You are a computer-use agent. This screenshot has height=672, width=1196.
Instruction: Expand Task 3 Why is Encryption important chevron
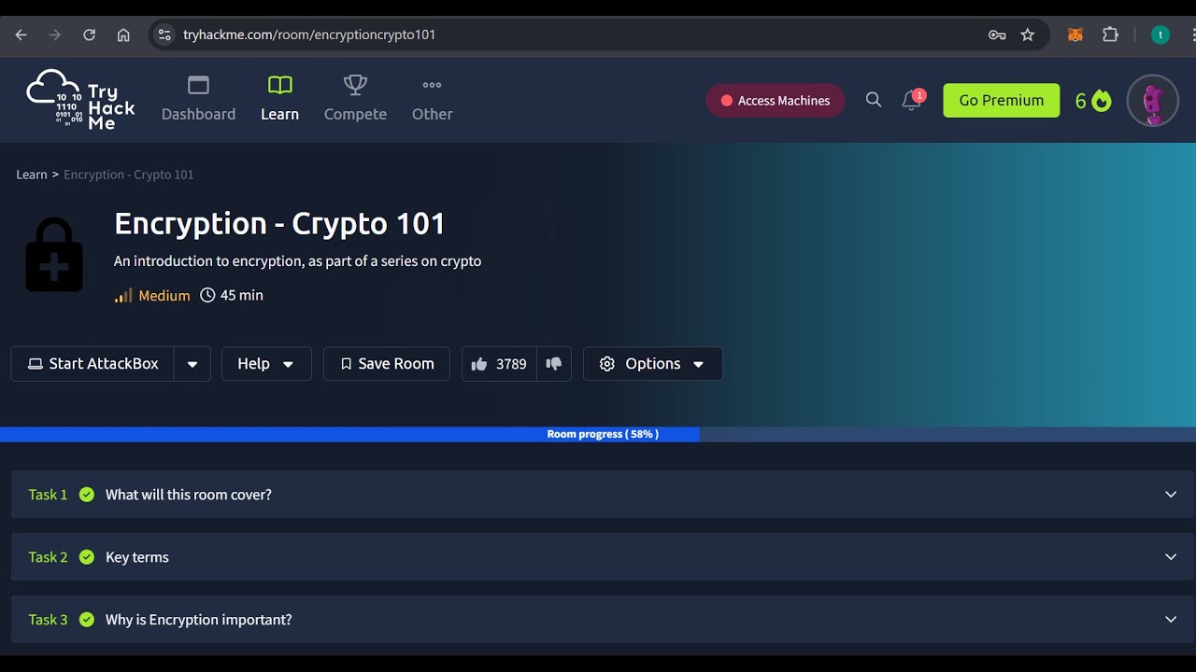[x=1171, y=620]
